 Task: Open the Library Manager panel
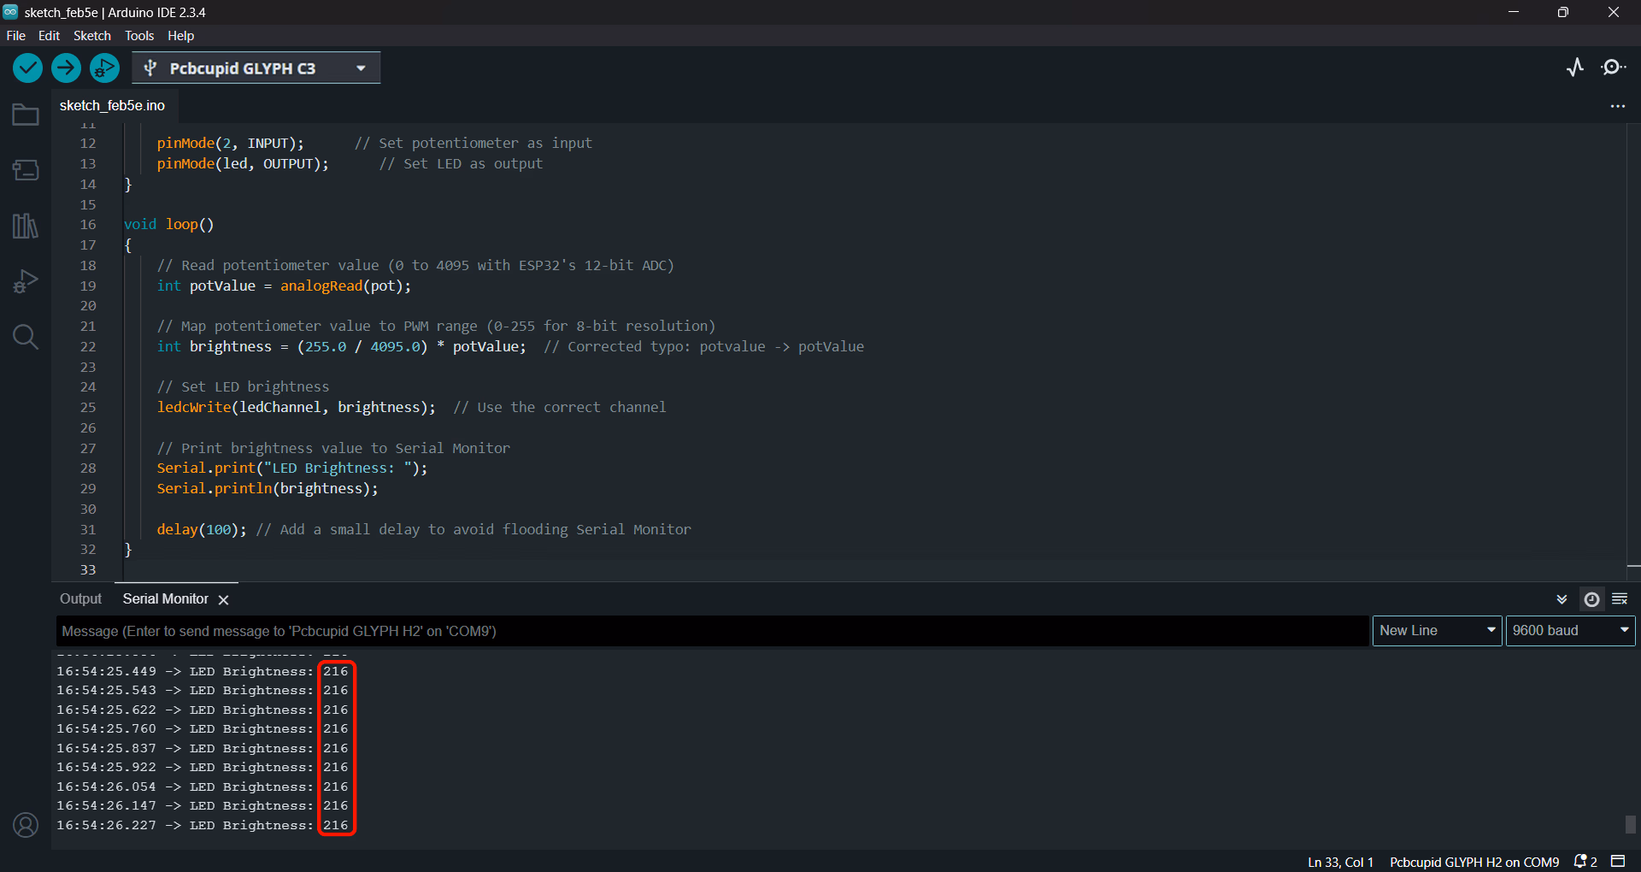25,226
